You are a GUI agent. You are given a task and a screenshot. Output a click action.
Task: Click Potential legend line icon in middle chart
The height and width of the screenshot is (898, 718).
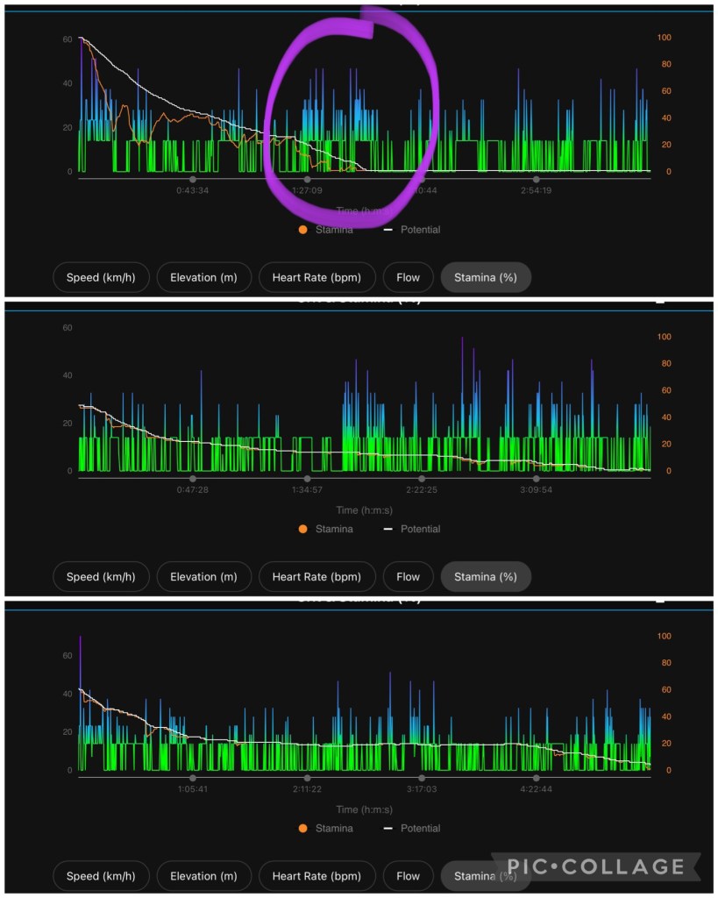[387, 529]
